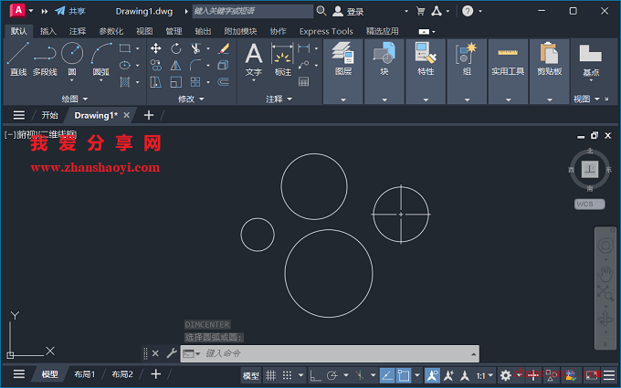Toggle ortho mode in status bar
621x388 pixels.
point(315,375)
